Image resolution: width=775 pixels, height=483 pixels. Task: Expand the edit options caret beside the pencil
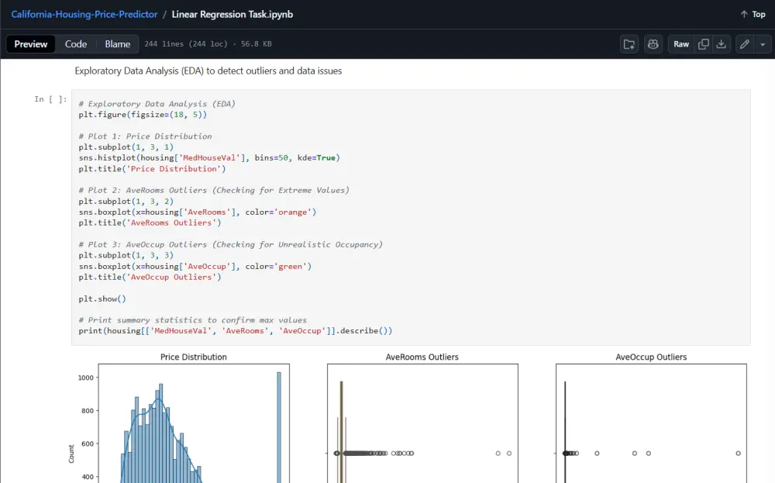coord(763,44)
